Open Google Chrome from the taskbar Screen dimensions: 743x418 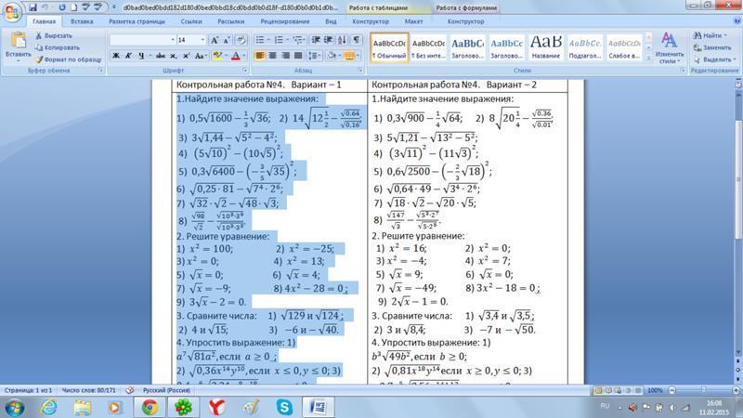149,406
